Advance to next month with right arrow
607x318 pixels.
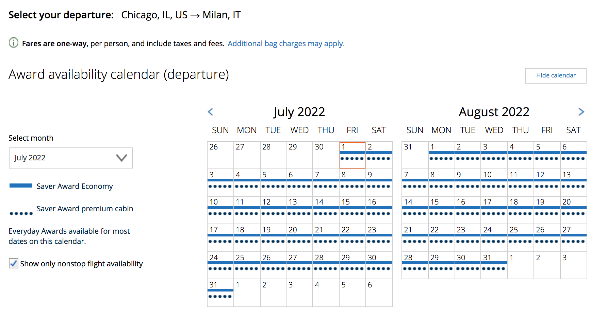[x=581, y=112]
